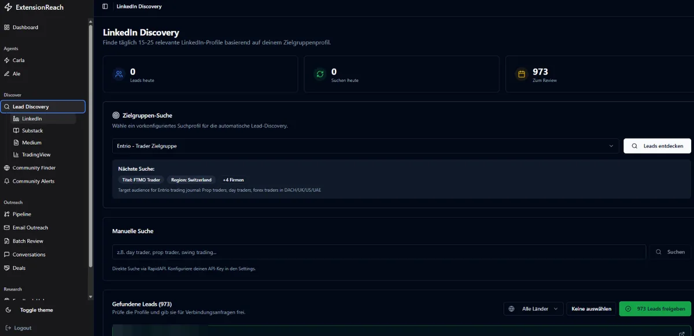The height and width of the screenshot is (336, 694).
Task: Click the calendar icon beside 973 Zum Review
Action: (x=521, y=74)
